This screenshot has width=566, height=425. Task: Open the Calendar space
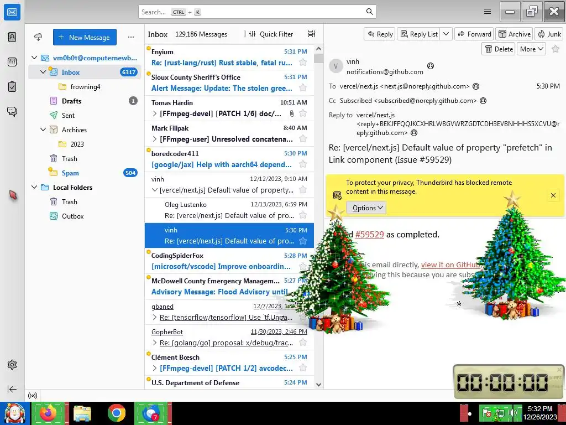point(12,62)
